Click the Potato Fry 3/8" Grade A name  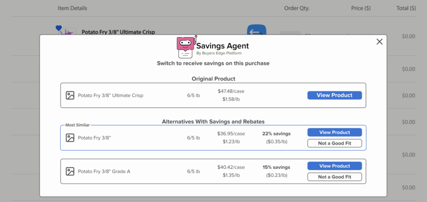tap(104, 171)
